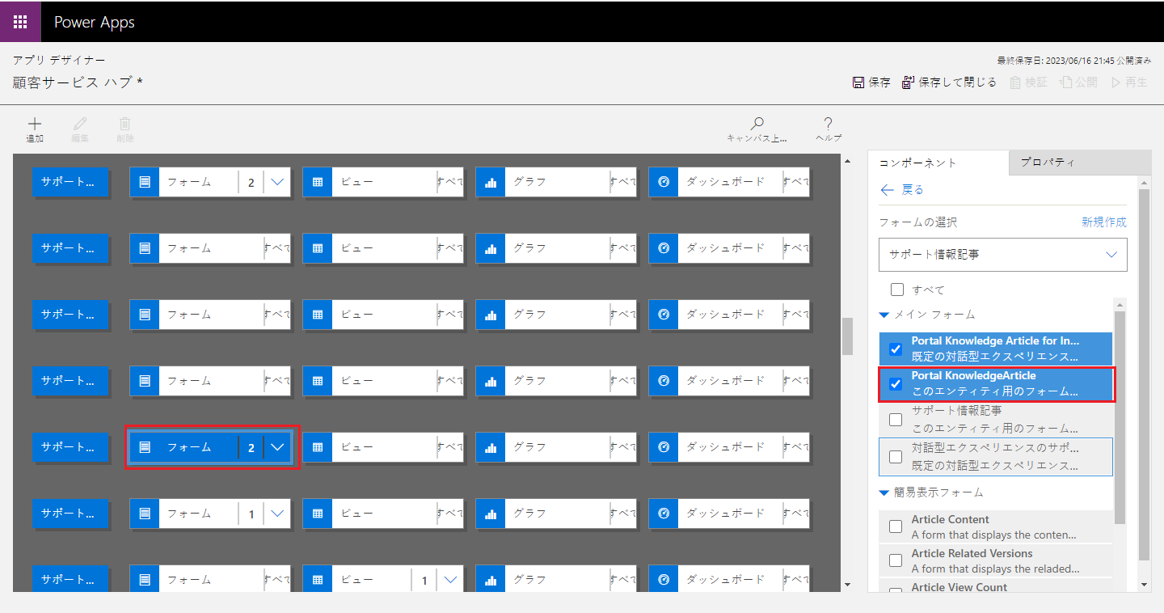1164x613 pixels.
Task: Click the Article View Count row label
Action: coord(959,588)
